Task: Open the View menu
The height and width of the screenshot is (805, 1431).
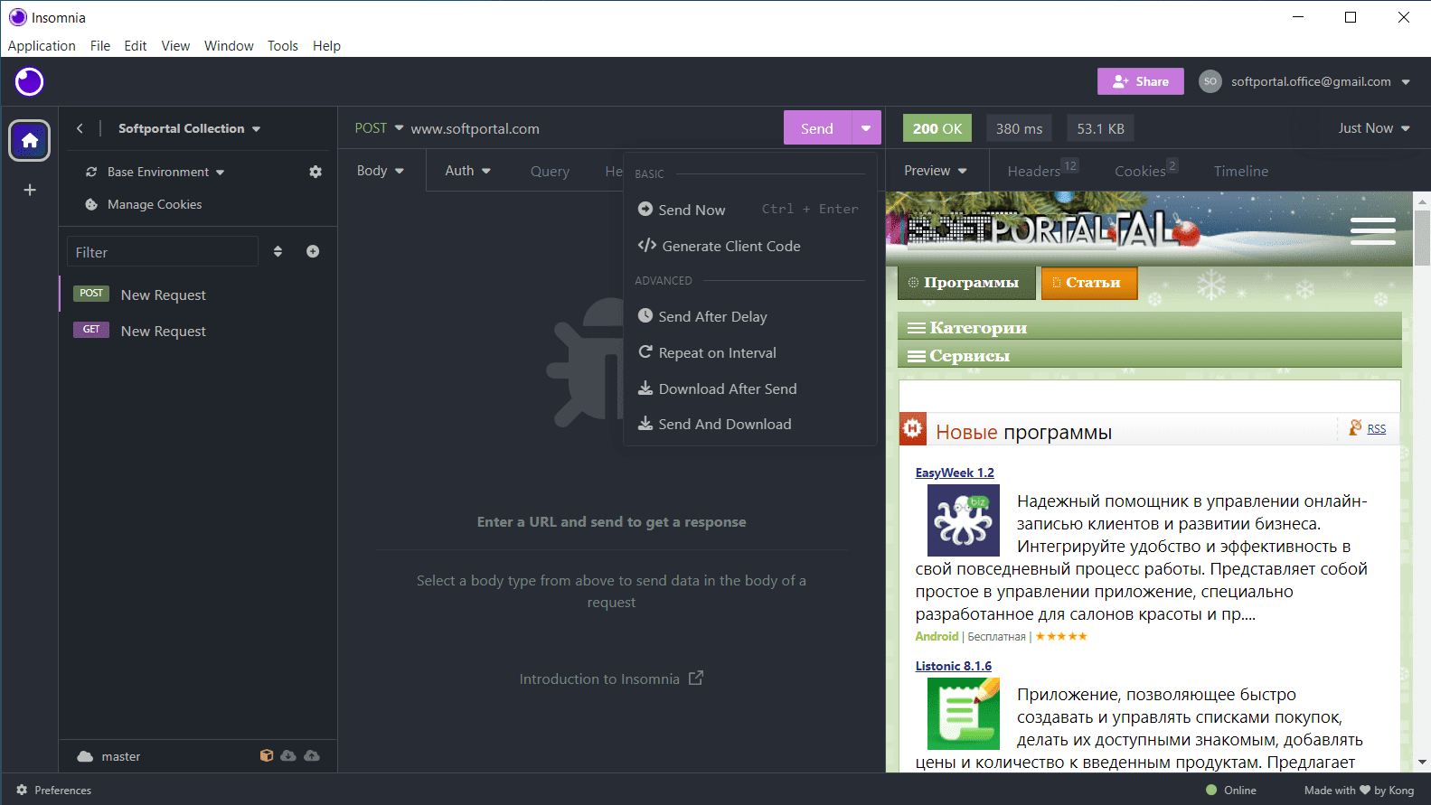Action: click(175, 46)
